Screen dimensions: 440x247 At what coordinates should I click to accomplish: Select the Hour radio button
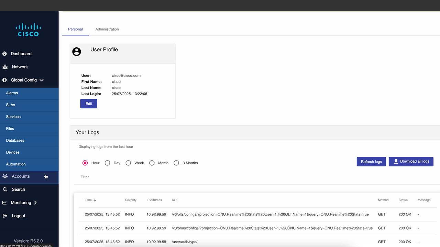85,163
